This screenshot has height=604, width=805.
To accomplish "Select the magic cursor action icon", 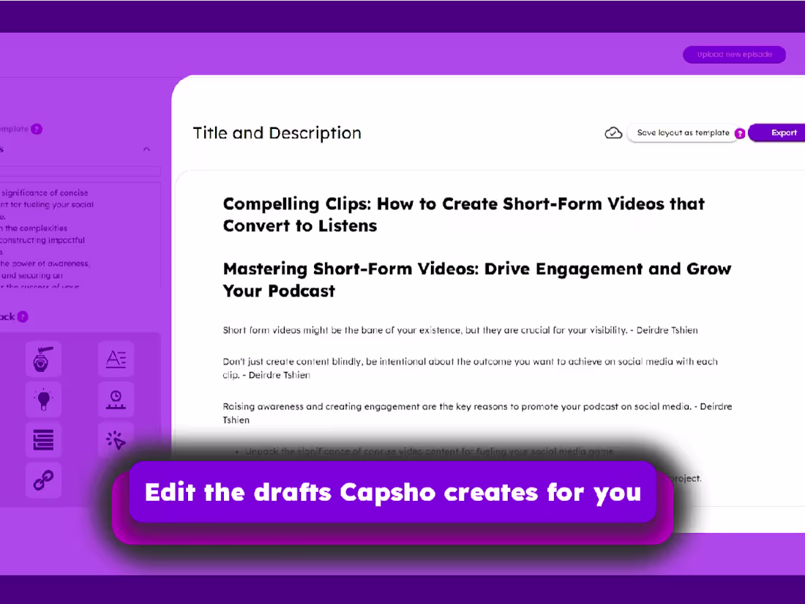I will click(116, 440).
